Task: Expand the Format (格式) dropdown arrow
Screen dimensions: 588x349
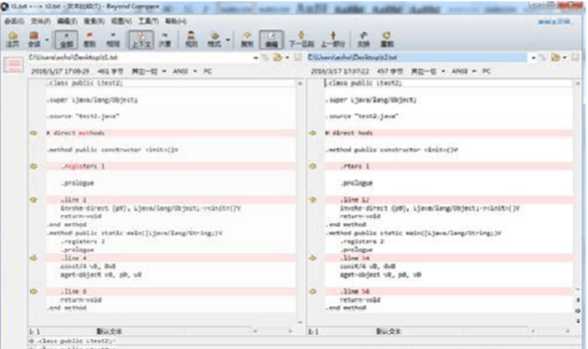Action: point(227,40)
